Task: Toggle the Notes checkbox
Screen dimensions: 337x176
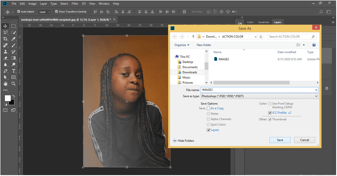Action: tap(208, 114)
